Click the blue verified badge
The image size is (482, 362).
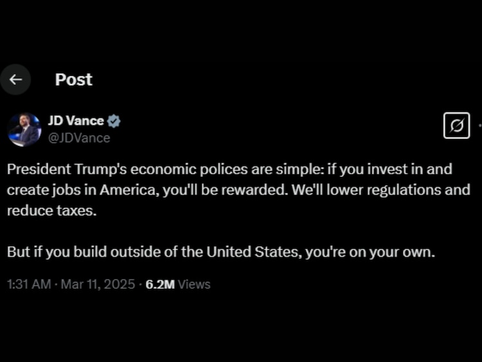point(114,121)
